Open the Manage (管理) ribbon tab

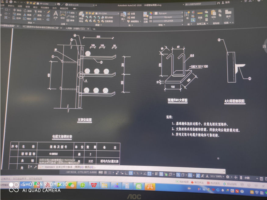point(28,7)
